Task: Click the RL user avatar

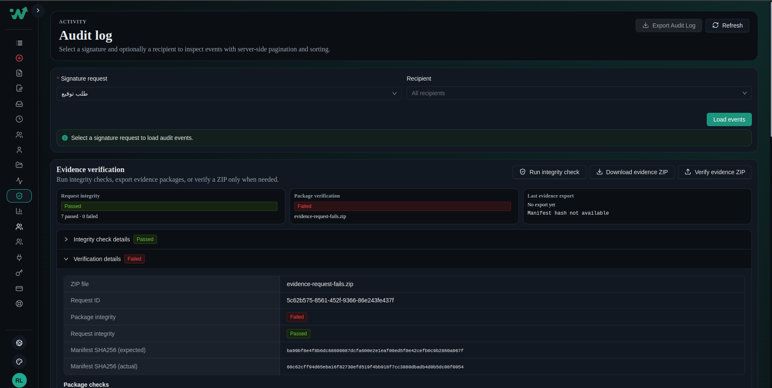Action: 19,380
